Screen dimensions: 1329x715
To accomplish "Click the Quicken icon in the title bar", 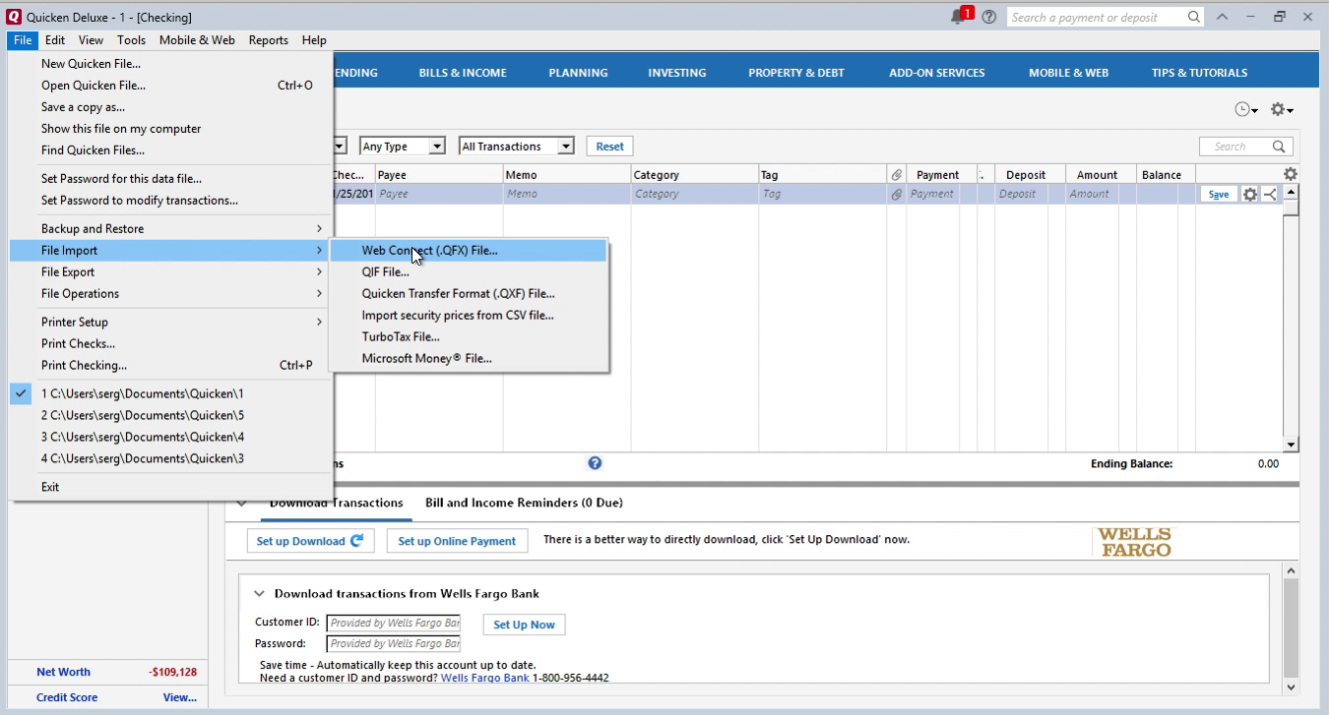I will click(x=12, y=17).
